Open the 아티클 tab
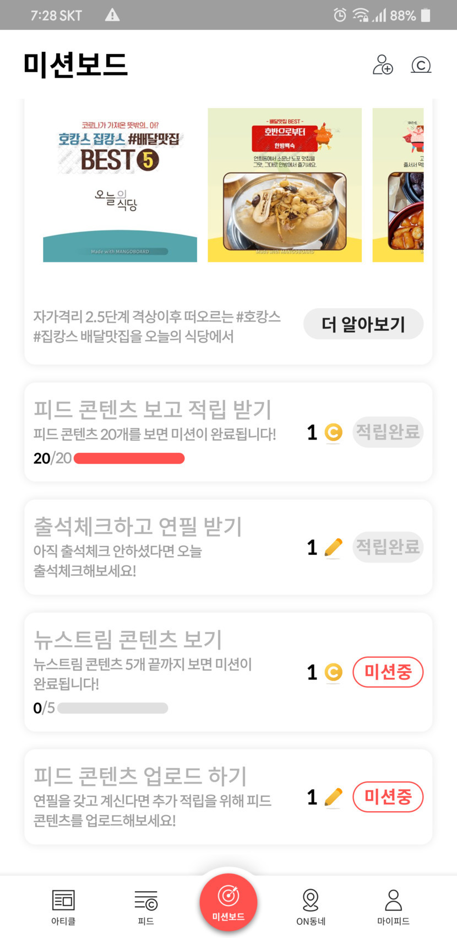 [x=63, y=907]
